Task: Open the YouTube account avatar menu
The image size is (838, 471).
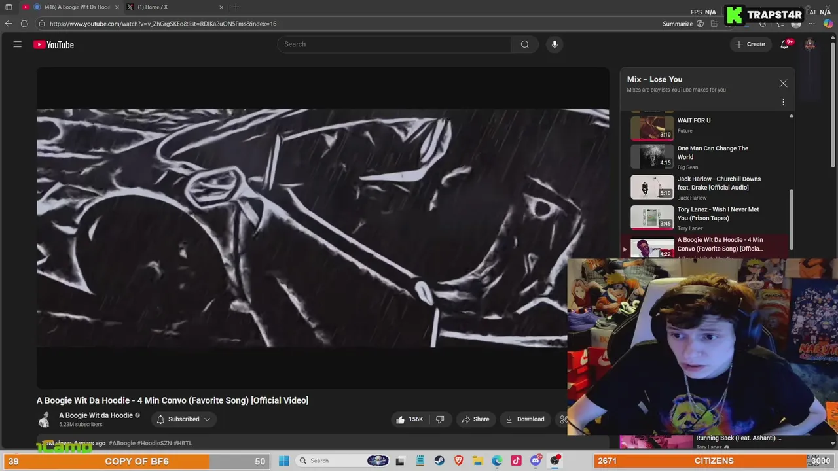Action: pos(810,44)
